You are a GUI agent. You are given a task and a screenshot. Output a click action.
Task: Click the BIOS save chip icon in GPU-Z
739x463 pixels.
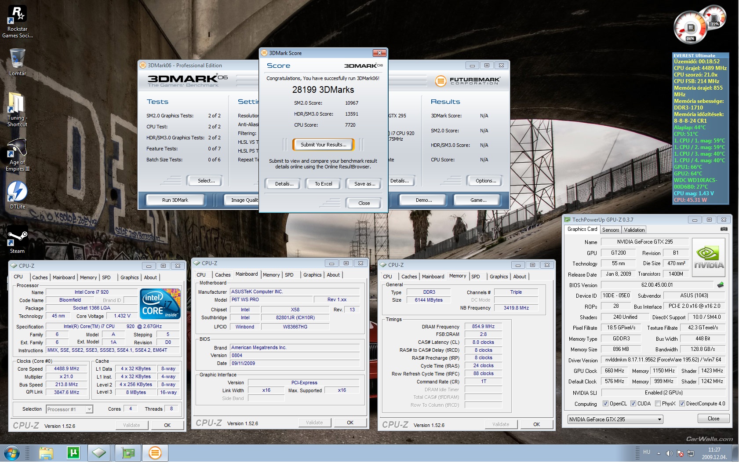(x=720, y=285)
